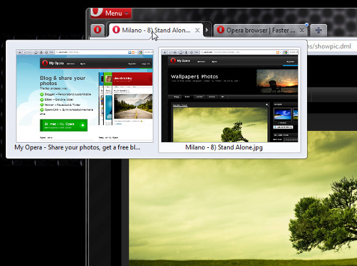Close the Opera browser | Faster tab

pos(301,30)
